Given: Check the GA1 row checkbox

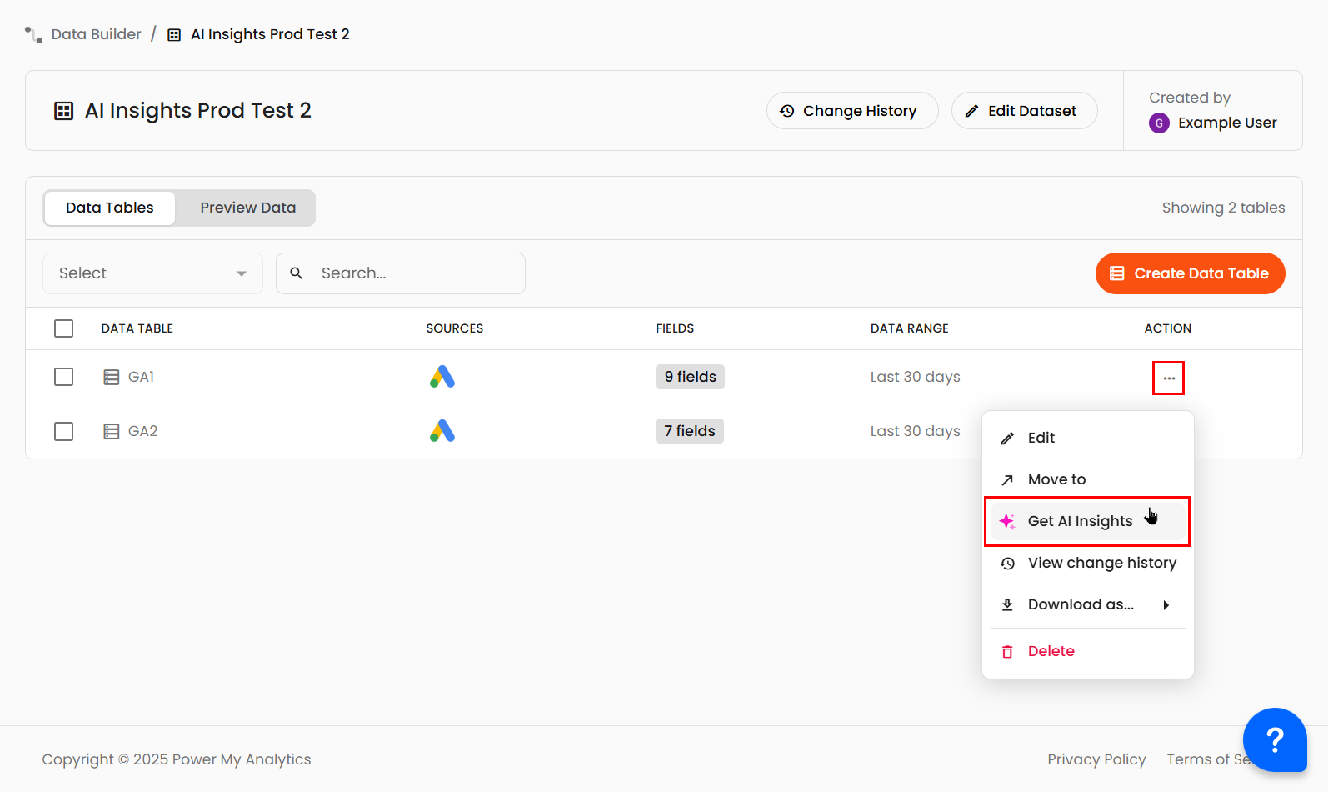Looking at the screenshot, I should (64, 377).
